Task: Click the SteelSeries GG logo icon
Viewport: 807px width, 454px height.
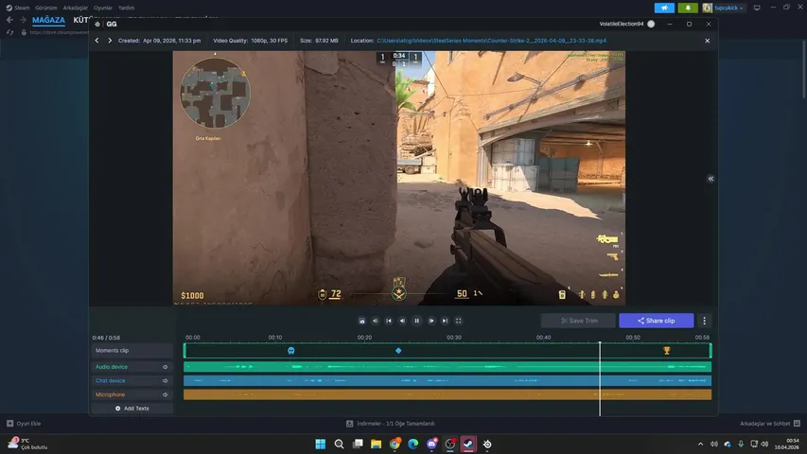Action: pyautogui.click(x=97, y=25)
